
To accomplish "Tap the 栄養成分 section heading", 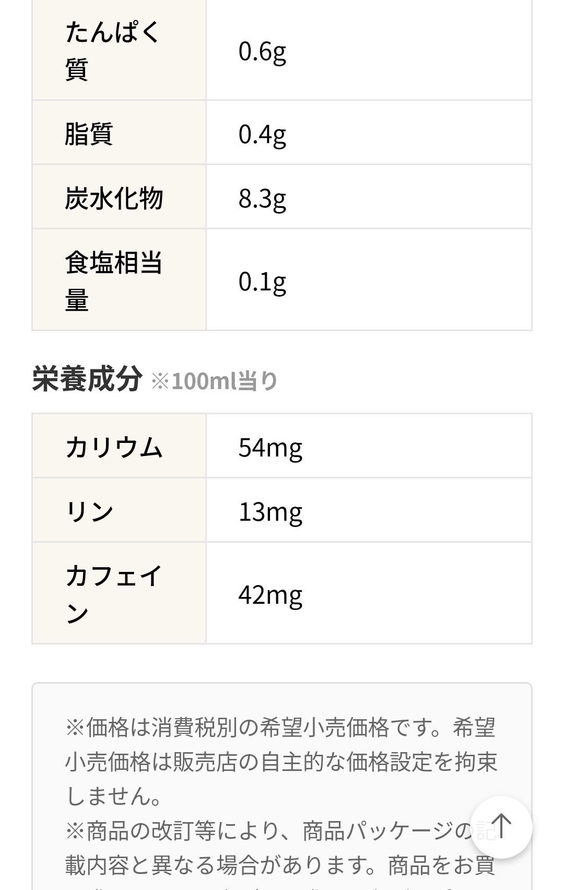I will click(87, 378).
